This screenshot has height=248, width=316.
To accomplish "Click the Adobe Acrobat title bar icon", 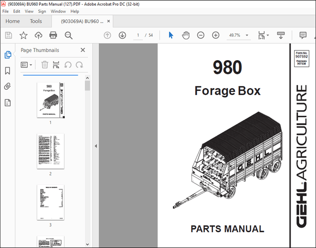I will click(3, 4).
